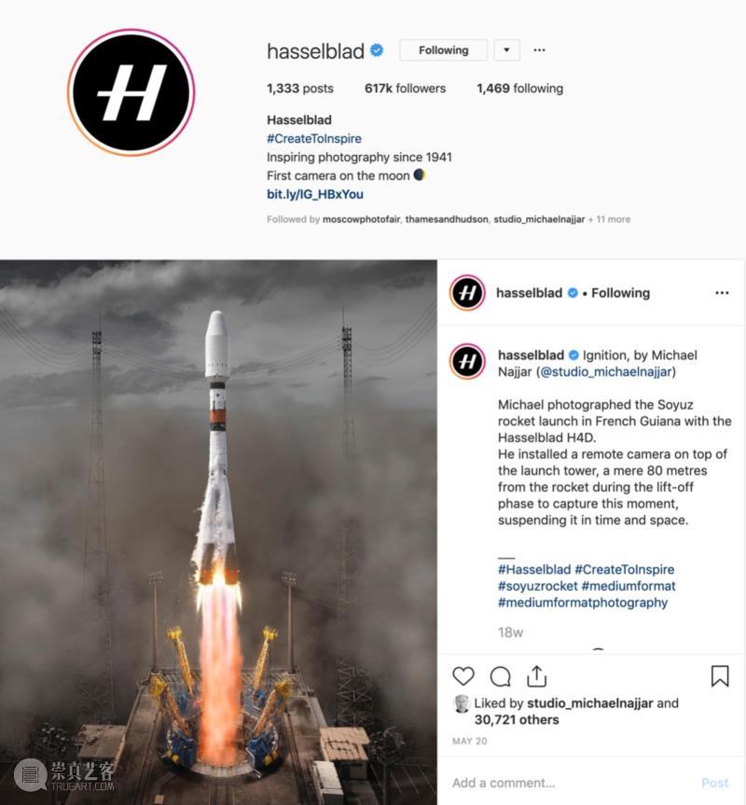The width and height of the screenshot is (746, 805).
Task: Like the post with the heart icon
Action: click(x=463, y=675)
